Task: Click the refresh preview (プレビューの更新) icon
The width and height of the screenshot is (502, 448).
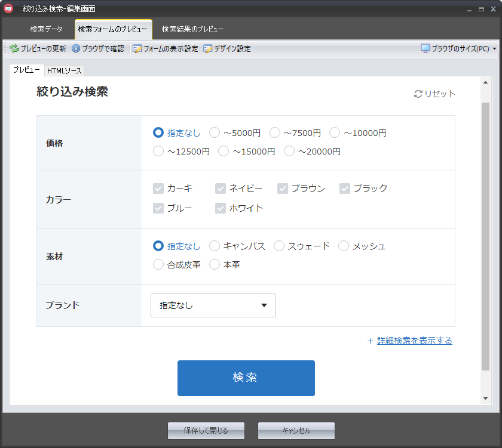Action: tap(14, 49)
